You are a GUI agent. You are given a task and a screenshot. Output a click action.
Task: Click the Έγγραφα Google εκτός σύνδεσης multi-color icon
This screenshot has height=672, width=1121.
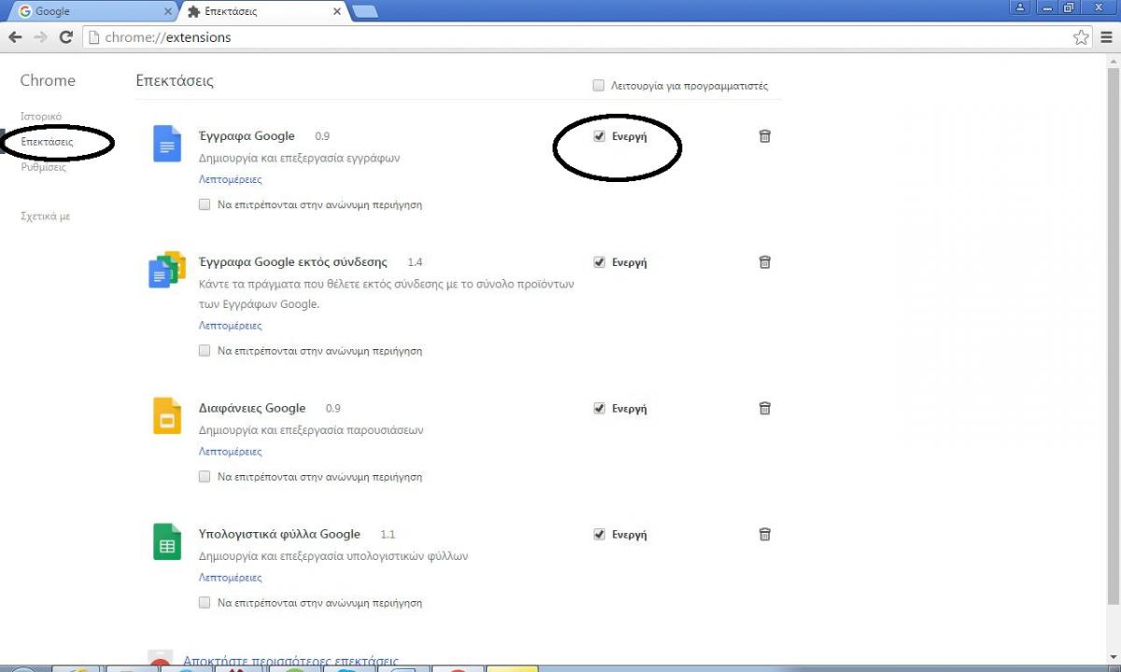tap(167, 270)
